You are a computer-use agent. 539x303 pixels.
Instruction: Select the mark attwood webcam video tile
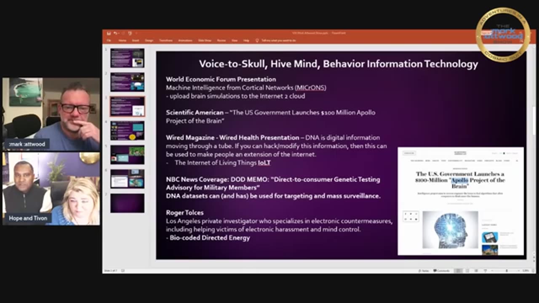[51, 114]
